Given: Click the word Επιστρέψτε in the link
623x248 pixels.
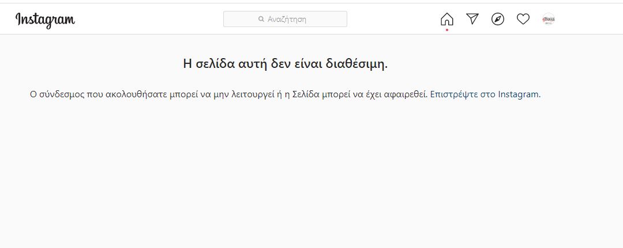Looking at the screenshot, I should point(454,94).
